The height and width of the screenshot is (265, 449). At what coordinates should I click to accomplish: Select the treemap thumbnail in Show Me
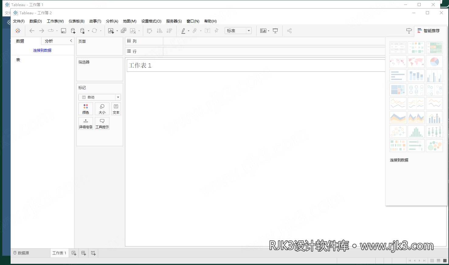398,90
